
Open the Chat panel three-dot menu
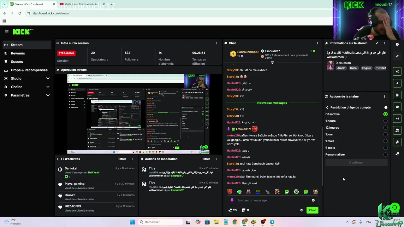[x=318, y=43]
